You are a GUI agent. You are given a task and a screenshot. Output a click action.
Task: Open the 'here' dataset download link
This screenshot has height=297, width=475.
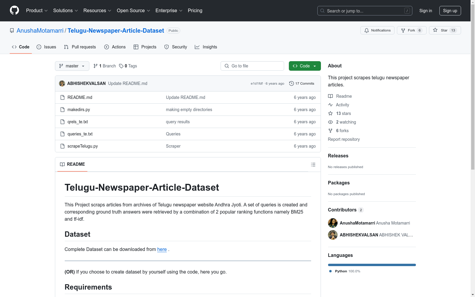coord(162,249)
